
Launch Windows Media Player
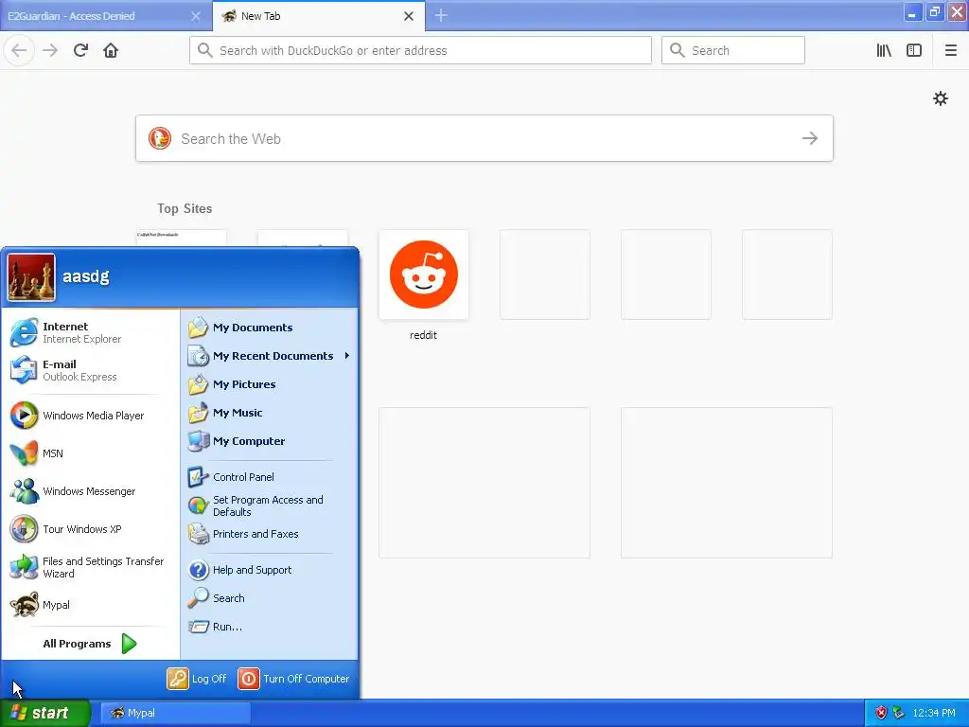pyautogui.click(x=90, y=416)
